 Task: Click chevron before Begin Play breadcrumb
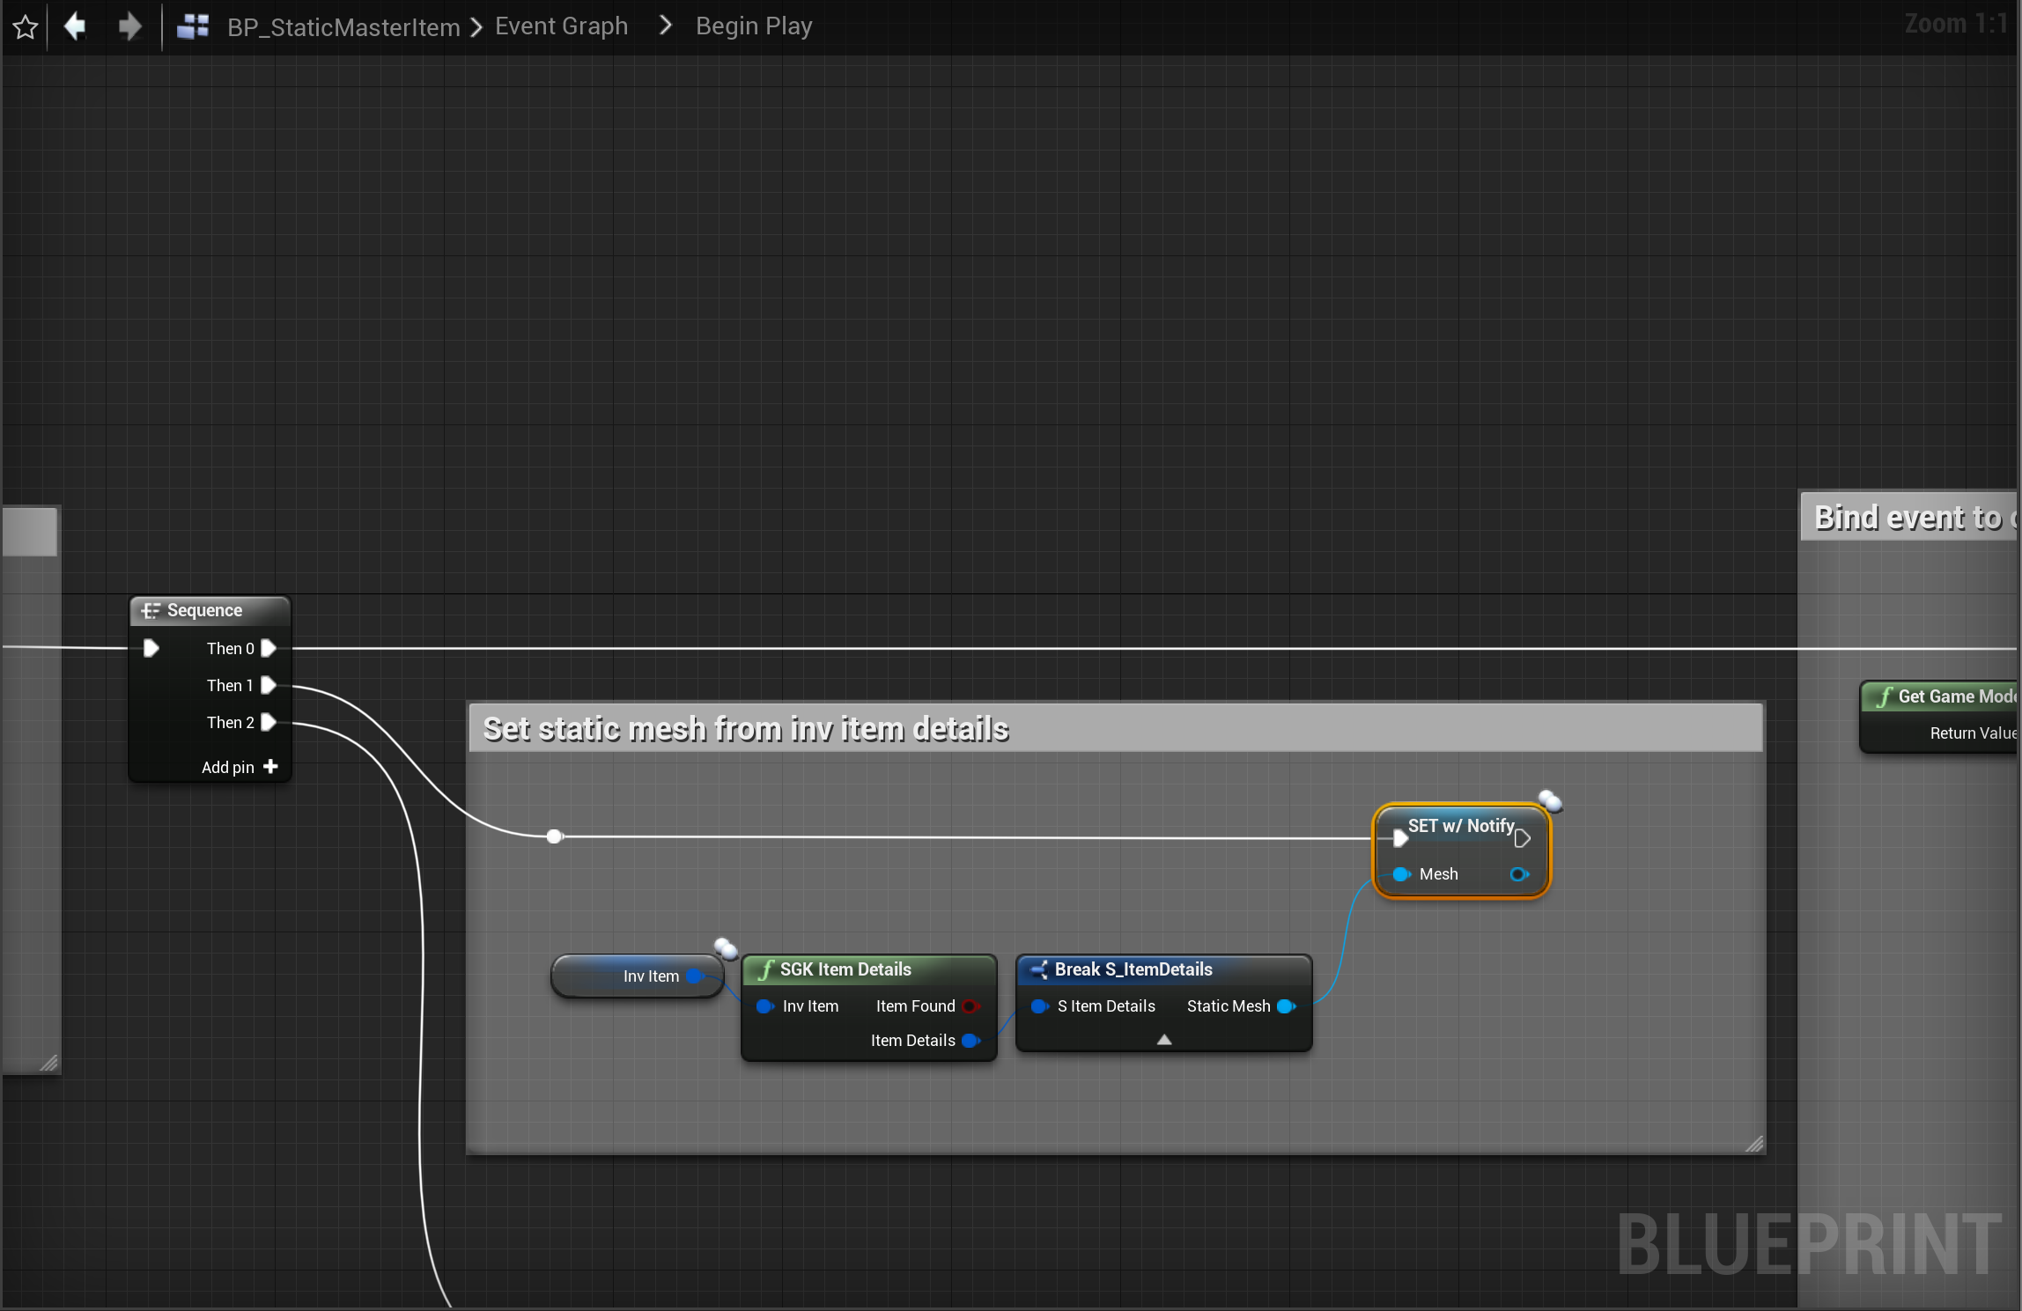pyautogui.click(x=666, y=26)
